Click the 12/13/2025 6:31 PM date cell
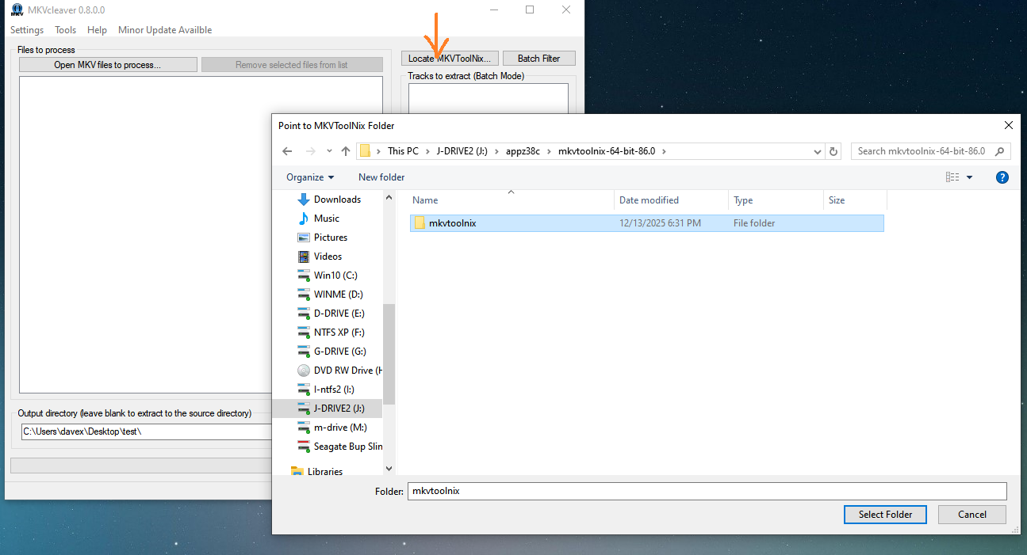The height and width of the screenshot is (555, 1027). (x=660, y=223)
